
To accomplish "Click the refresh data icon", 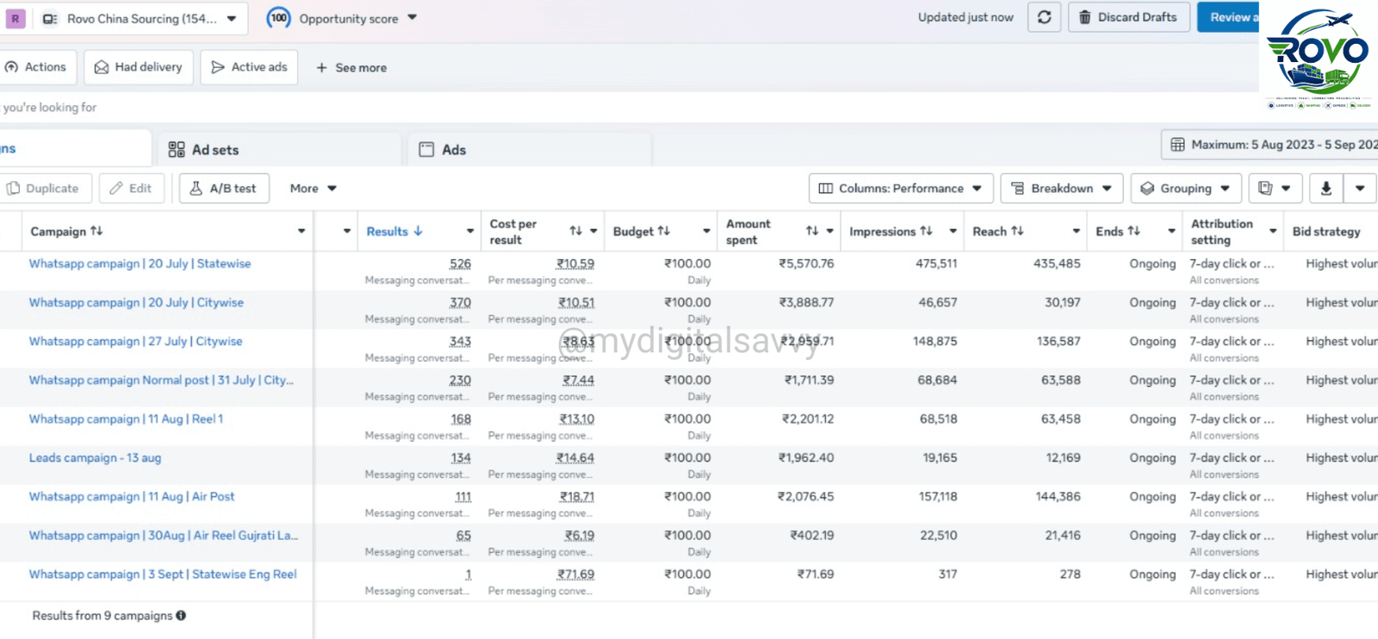I will [1044, 17].
